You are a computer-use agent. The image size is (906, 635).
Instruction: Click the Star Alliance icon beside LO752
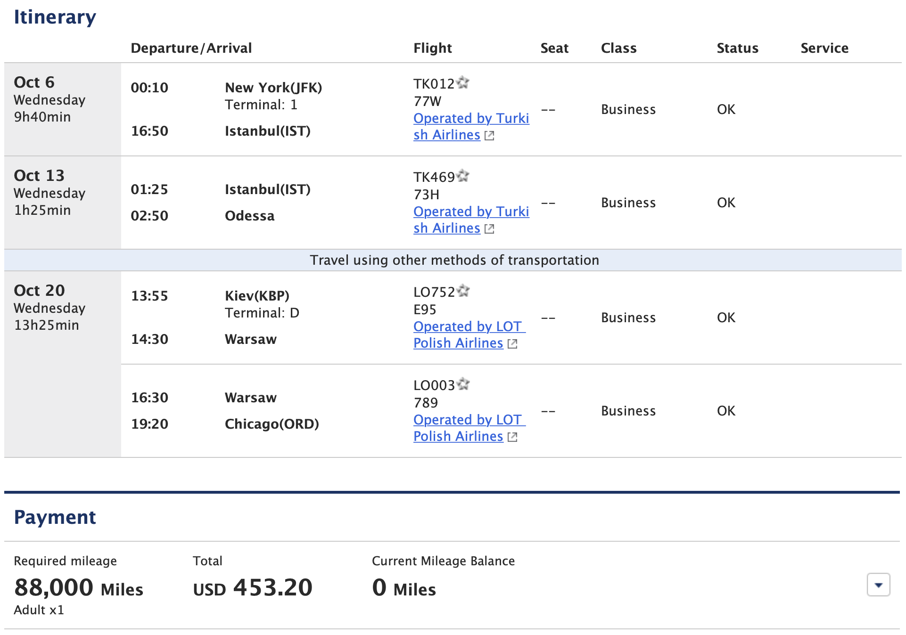click(x=463, y=291)
